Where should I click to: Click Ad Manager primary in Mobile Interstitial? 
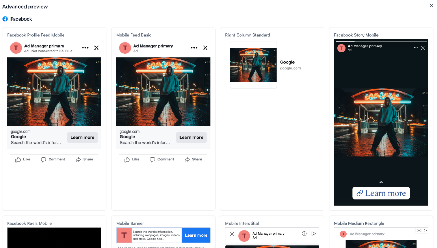[269, 234]
